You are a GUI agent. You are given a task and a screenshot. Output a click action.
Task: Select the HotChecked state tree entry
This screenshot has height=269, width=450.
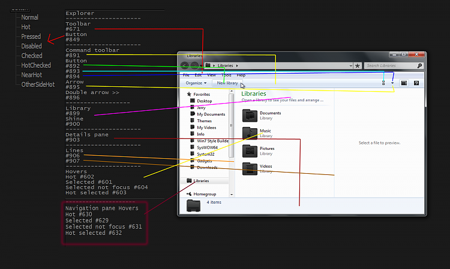coord(36,65)
